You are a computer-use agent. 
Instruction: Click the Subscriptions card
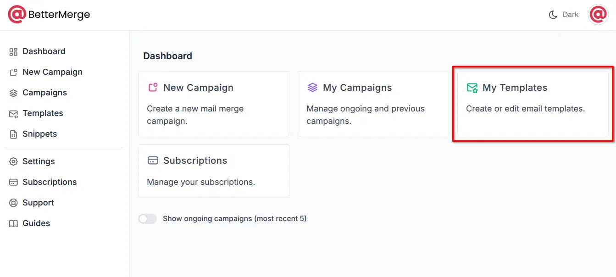tap(213, 171)
